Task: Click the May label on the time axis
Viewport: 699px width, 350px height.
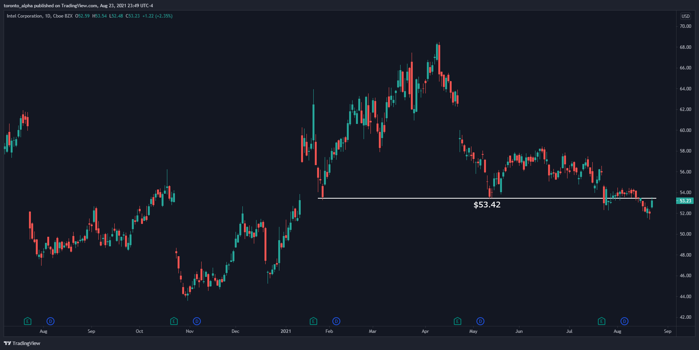Action: coord(473,331)
